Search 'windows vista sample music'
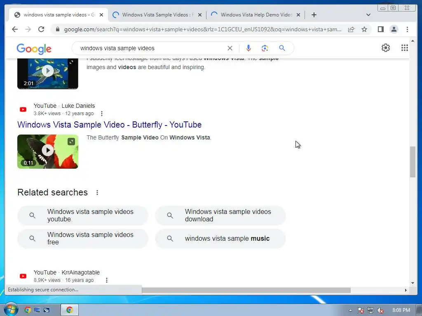Viewport: 422px width, 316px height. pos(220,239)
